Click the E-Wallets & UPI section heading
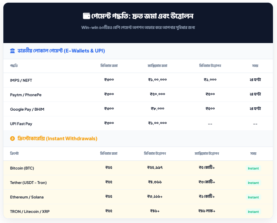The width and height of the screenshot is (277, 223). point(61,51)
